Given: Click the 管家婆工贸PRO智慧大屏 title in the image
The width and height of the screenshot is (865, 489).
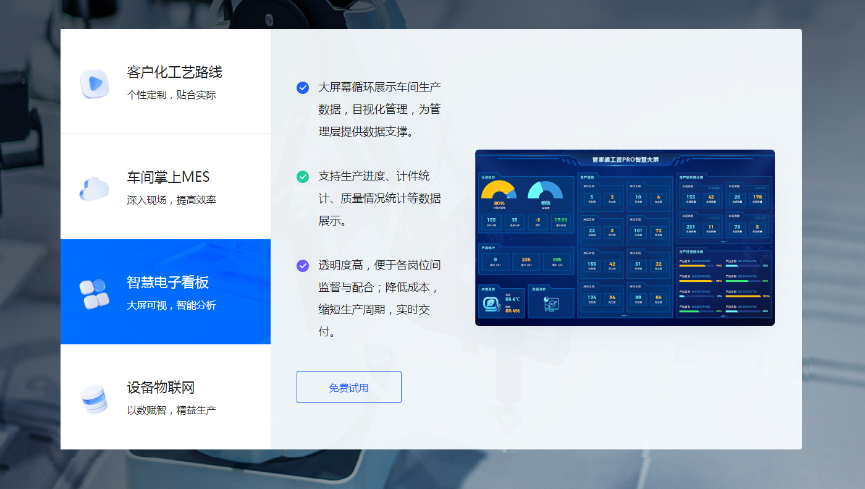Looking at the screenshot, I should click(625, 159).
